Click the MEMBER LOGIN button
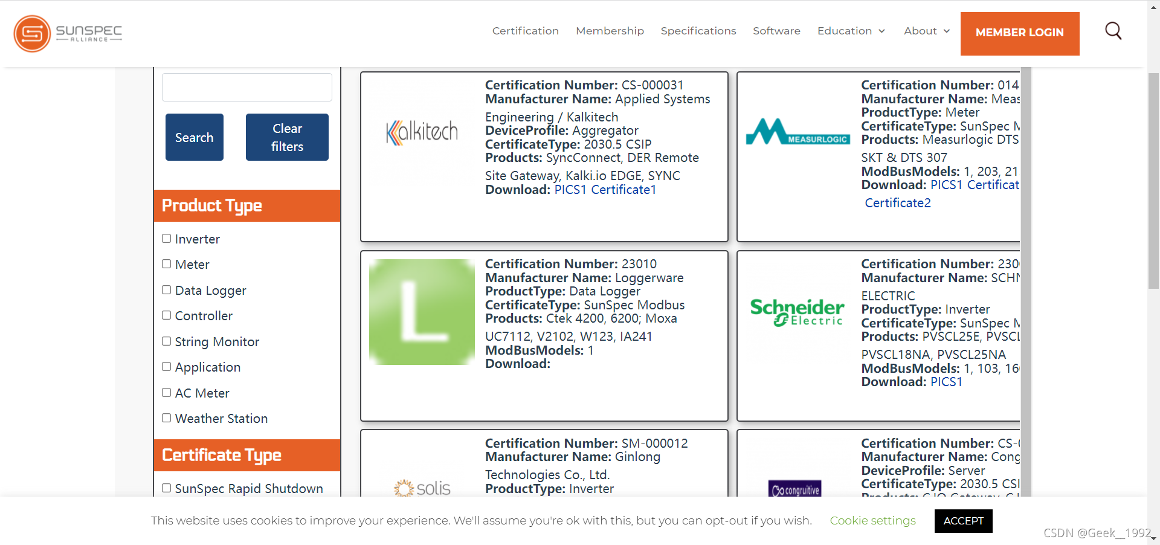This screenshot has height=545, width=1160. pyautogui.click(x=1020, y=33)
